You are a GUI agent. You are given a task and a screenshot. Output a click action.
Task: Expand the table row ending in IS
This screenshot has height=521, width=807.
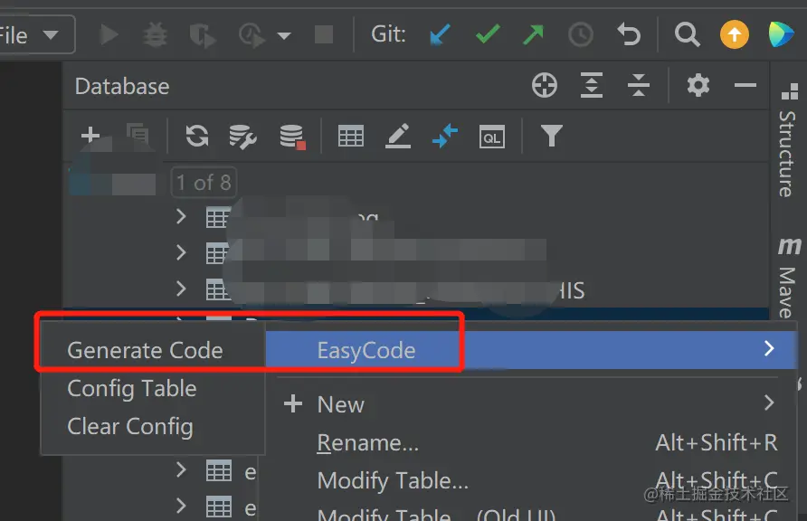[181, 289]
